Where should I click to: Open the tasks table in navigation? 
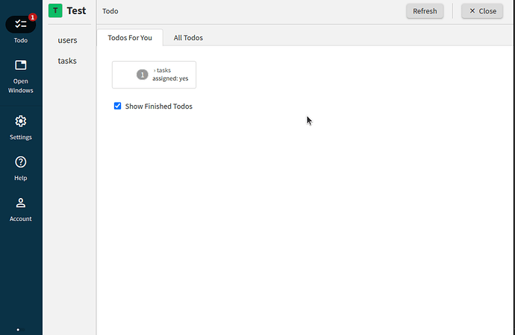click(67, 61)
